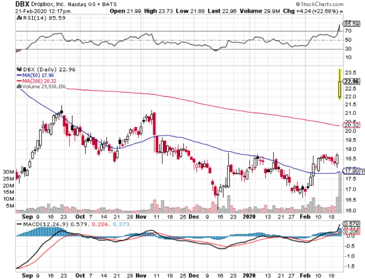Viewport: 365px width, 279px height.
Task: Click the Oct label on price date axis
Action: 80,217
